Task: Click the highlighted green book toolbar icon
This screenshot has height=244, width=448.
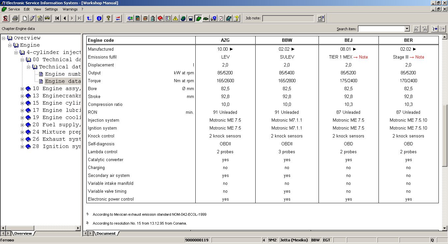Action: pyautogui.click(x=199, y=18)
